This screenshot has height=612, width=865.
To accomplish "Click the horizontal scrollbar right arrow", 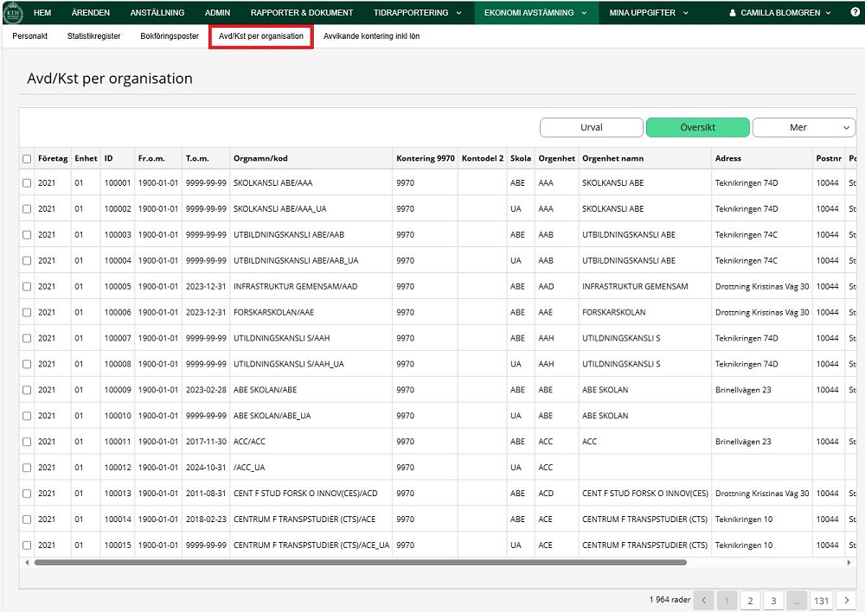I will [x=850, y=562].
